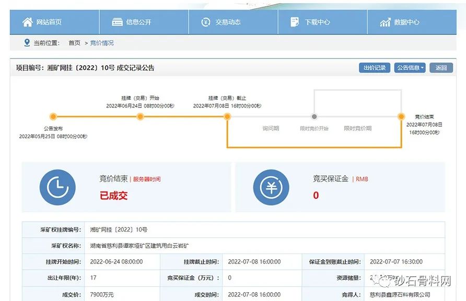This screenshot has height=301, width=466.
Task: Click the card icon beside 信息公开
Action: coord(118,22)
